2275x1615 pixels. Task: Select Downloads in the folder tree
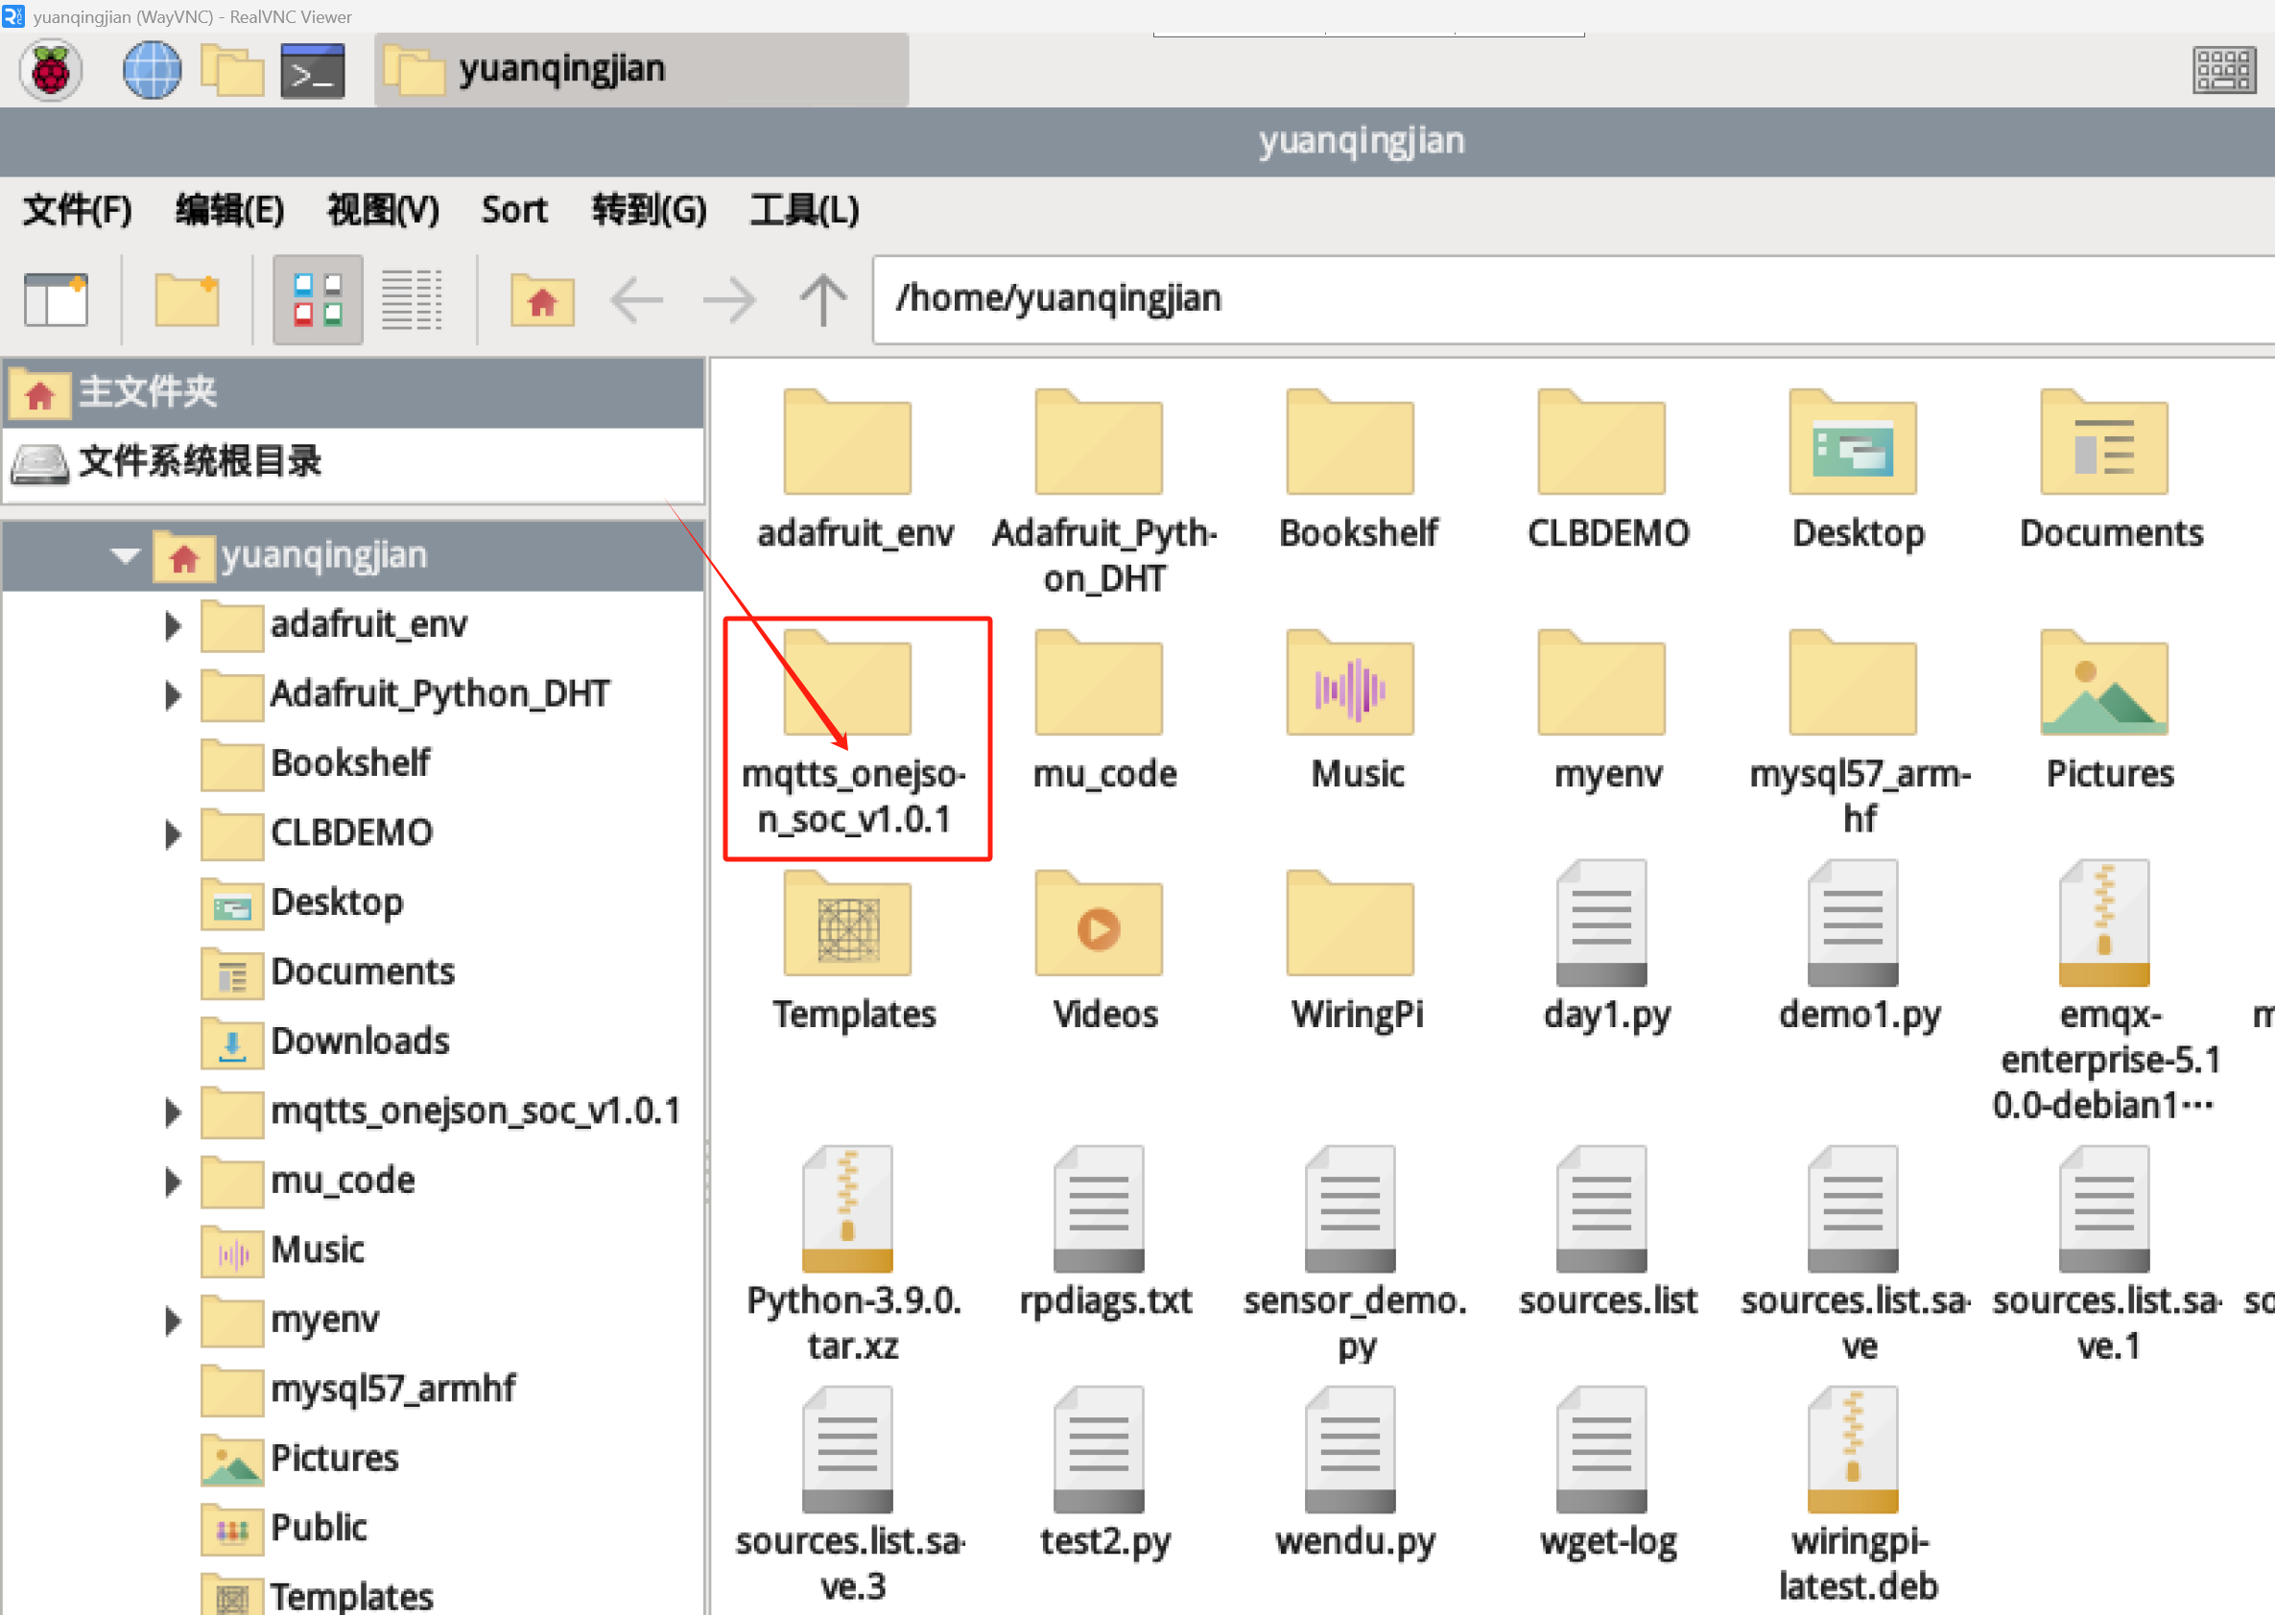tap(325, 1042)
